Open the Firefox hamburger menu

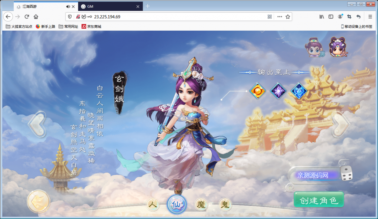[370, 17]
